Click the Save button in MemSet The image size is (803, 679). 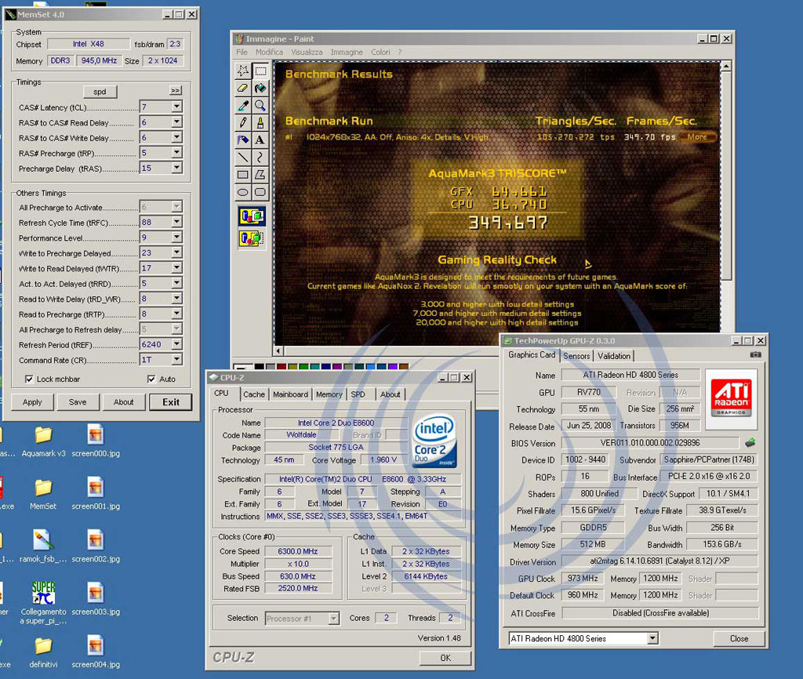(78, 402)
